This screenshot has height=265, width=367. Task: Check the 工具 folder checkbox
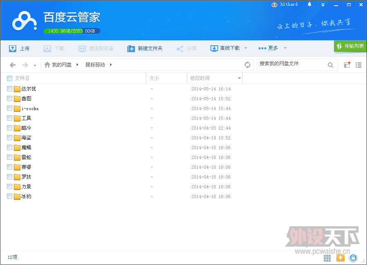[10, 118]
